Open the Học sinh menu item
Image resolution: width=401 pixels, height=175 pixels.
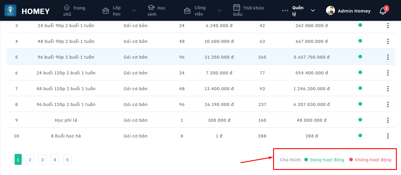(156, 11)
